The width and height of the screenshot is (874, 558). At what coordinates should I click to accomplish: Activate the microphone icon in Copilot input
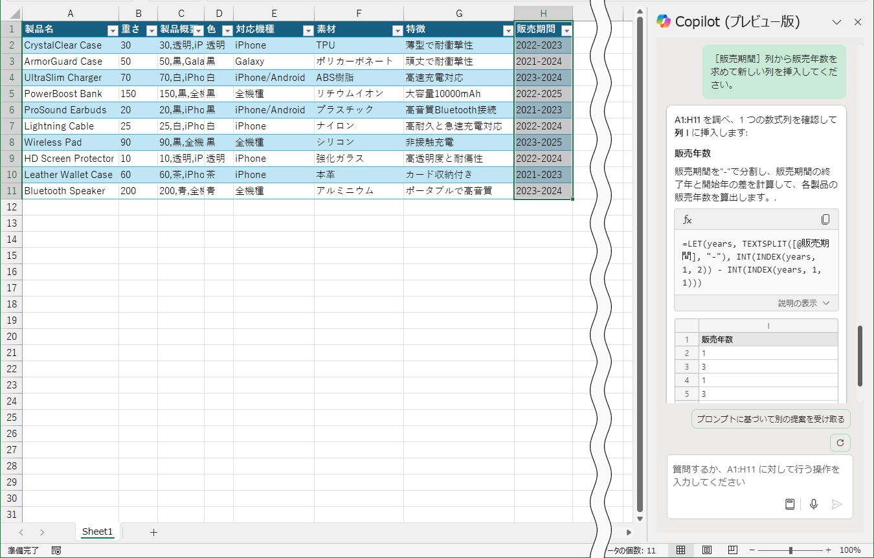814,504
